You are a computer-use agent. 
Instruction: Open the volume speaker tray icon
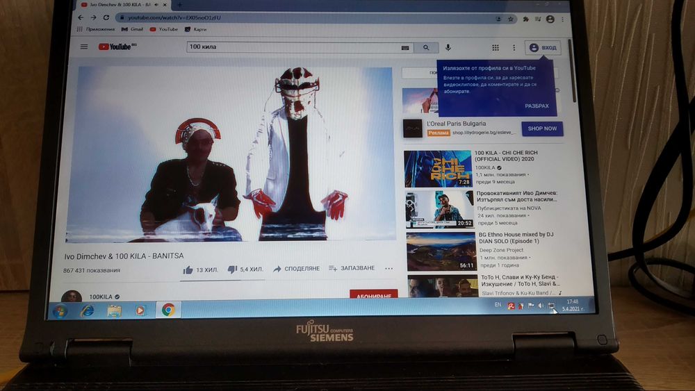[x=541, y=306]
